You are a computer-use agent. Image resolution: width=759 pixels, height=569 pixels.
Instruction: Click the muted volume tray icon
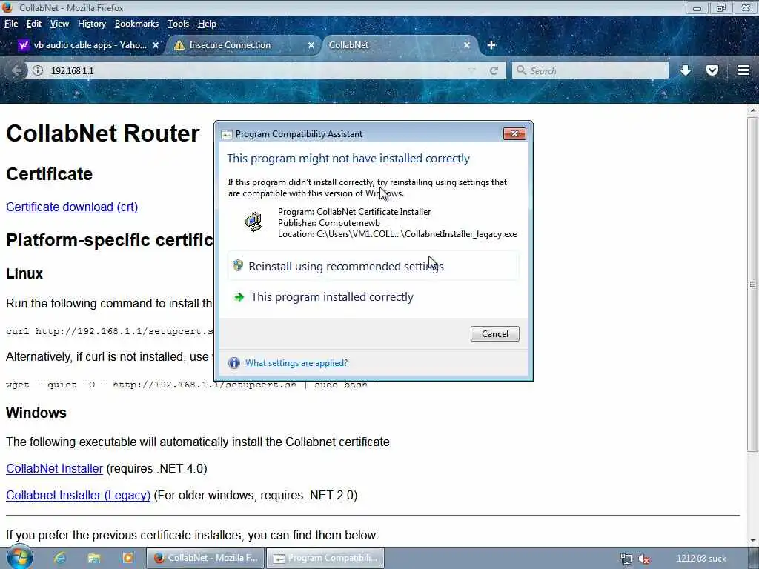coord(644,559)
